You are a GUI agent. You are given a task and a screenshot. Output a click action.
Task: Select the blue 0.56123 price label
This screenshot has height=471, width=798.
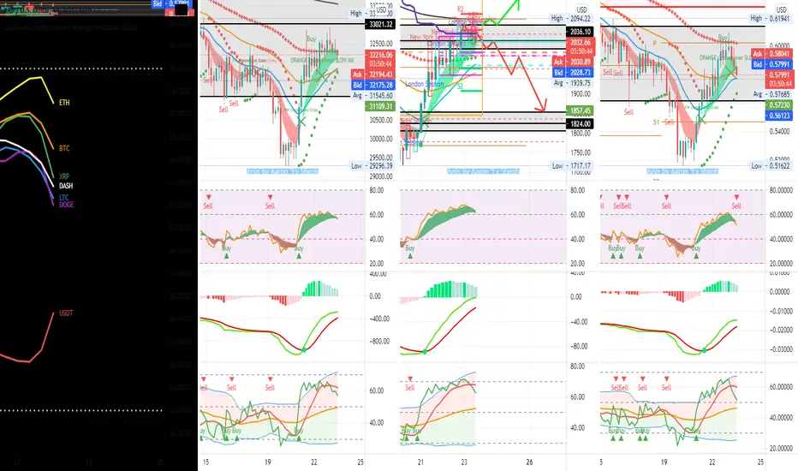[778, 116]
